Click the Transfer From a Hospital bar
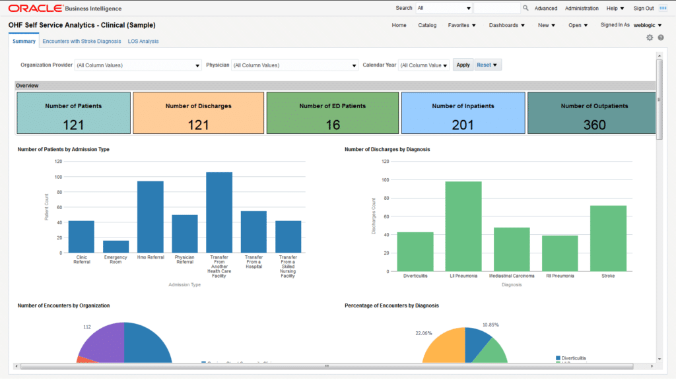 [x=253, y=232]
